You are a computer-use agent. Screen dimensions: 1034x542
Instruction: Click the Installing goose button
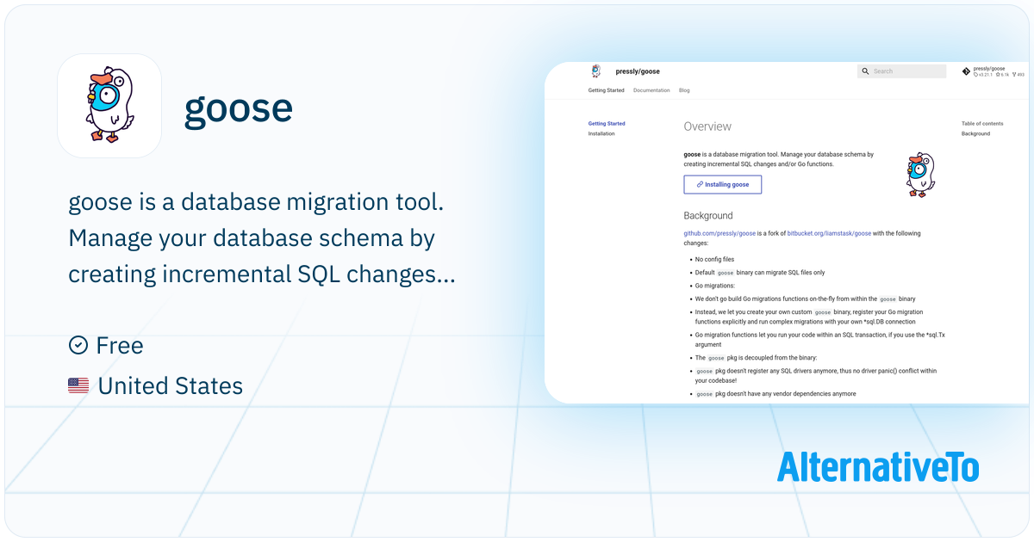(723, 184)
